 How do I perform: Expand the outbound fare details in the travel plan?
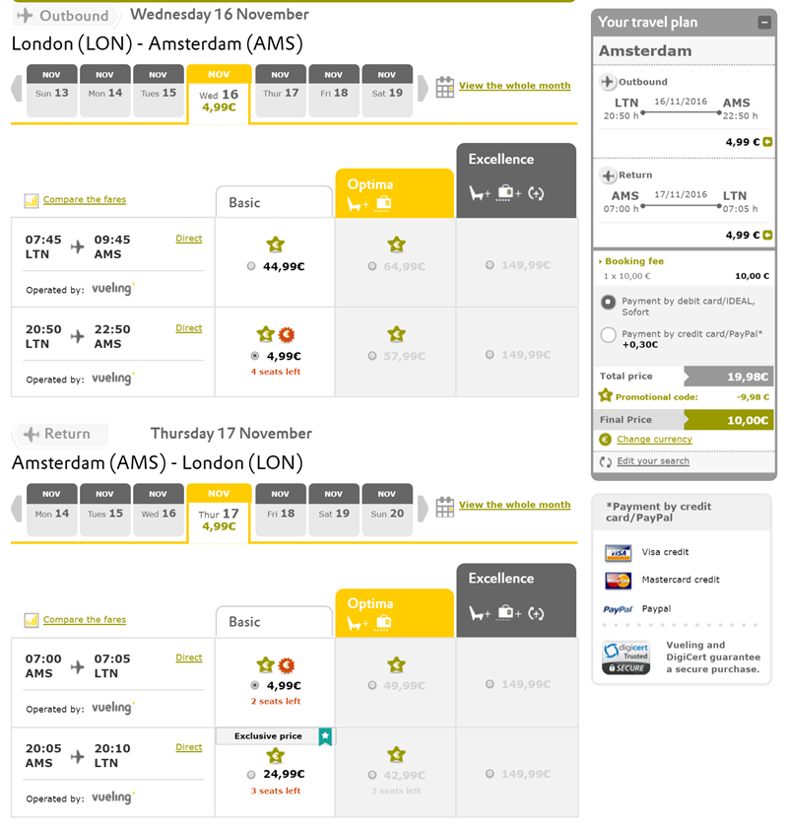(x=767, y=142)
